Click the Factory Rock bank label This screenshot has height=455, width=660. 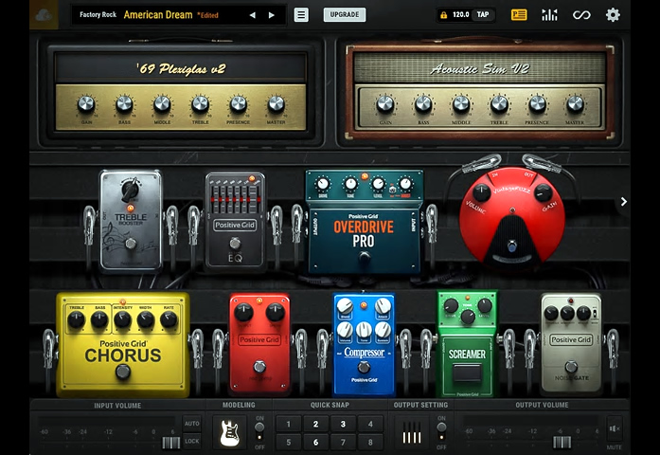click(98, 15)
